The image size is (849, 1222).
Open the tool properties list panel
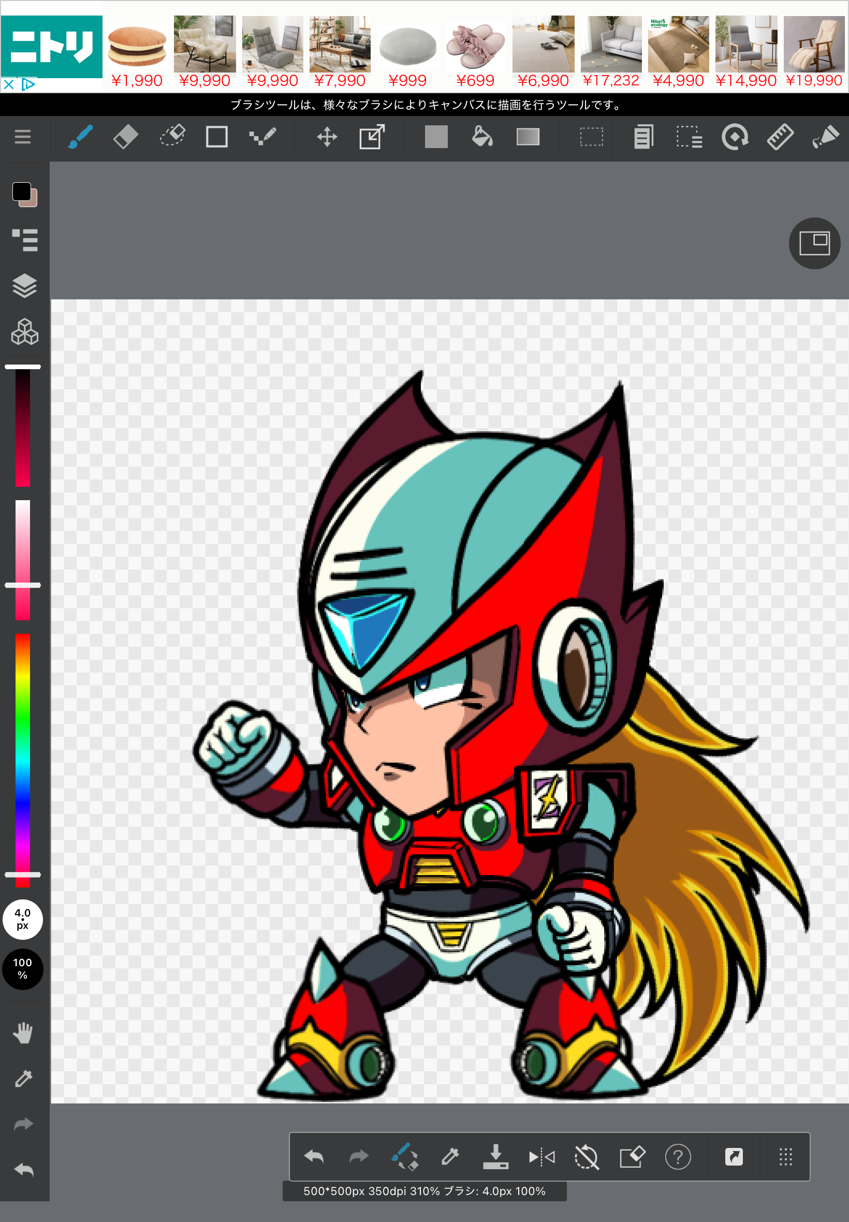24,239
